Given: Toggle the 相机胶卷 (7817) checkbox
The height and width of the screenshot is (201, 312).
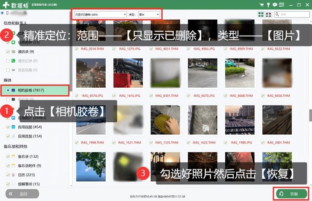Looking at the screenshot, I should tap(8, 90).
